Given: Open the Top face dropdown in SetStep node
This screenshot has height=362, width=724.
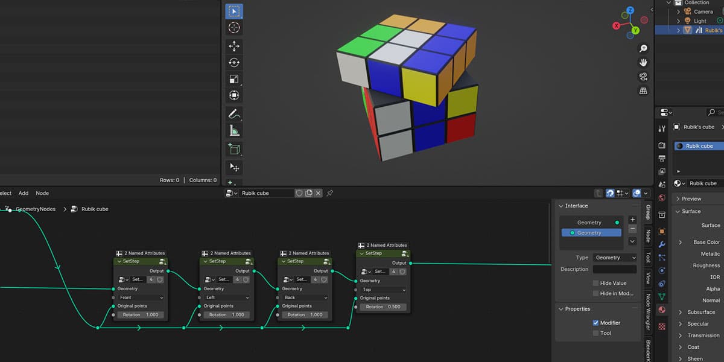Looking at the screenshot, I should (384, 290).
